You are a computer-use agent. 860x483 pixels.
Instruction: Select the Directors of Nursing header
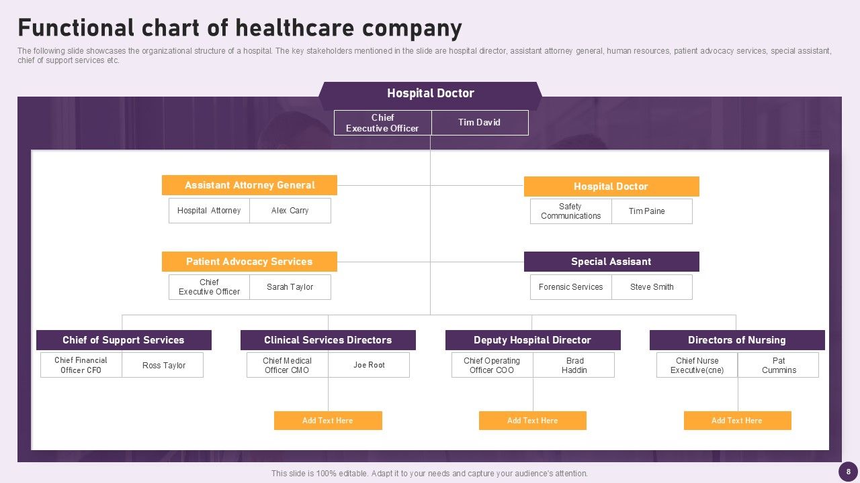(736, 340)
